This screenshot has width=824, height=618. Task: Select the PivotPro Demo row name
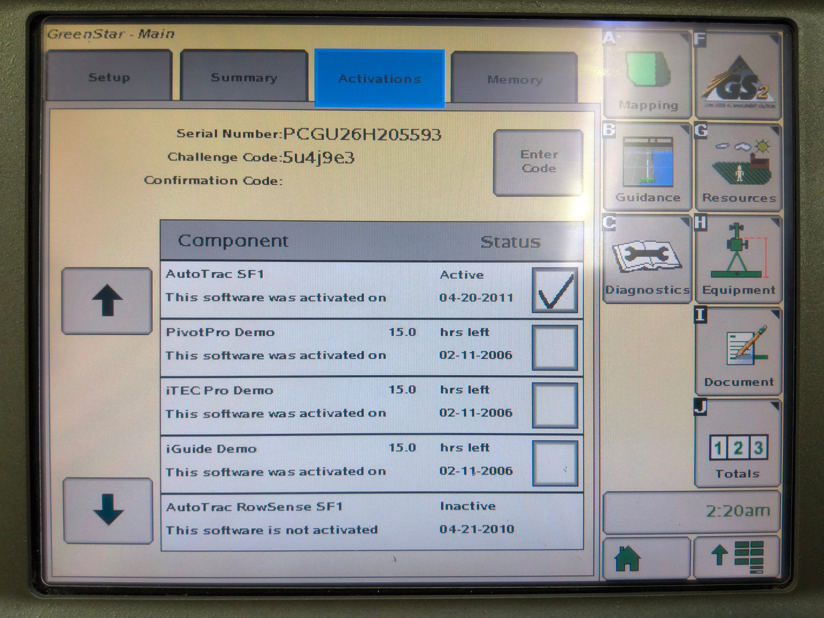(x=220, y=332)
